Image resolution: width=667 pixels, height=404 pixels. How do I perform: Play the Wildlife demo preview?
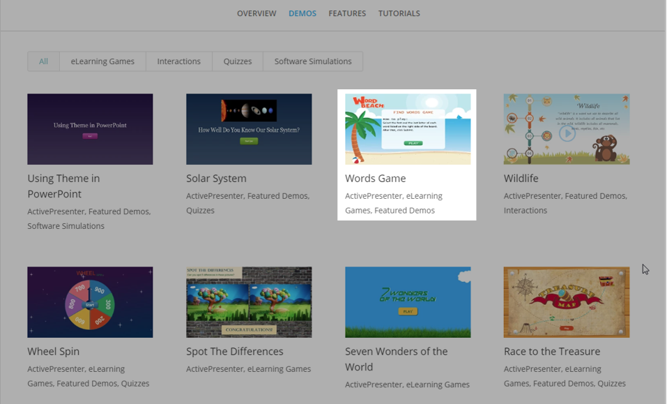(x=567, y=134)
